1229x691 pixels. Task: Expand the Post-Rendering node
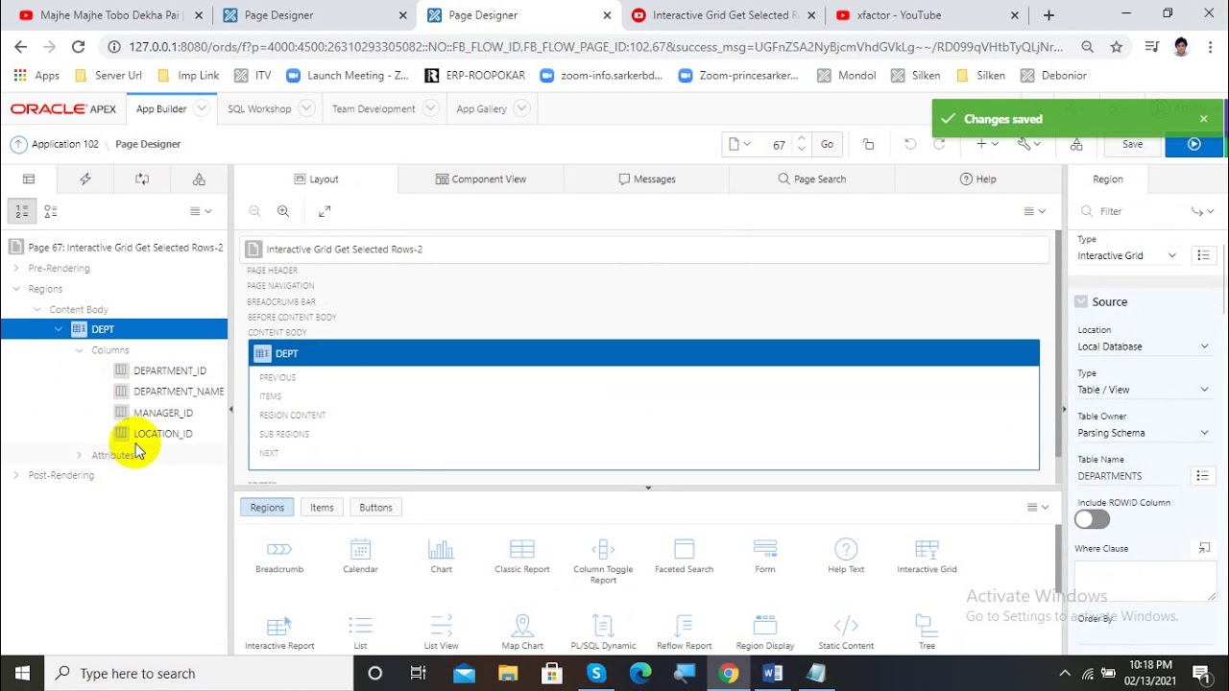click(15, 475)
